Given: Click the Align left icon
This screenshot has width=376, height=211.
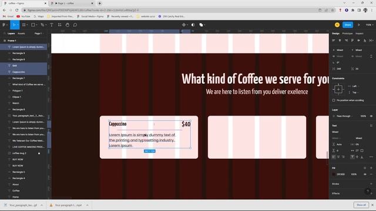Looking at the screenshot, I should [334, 40].
